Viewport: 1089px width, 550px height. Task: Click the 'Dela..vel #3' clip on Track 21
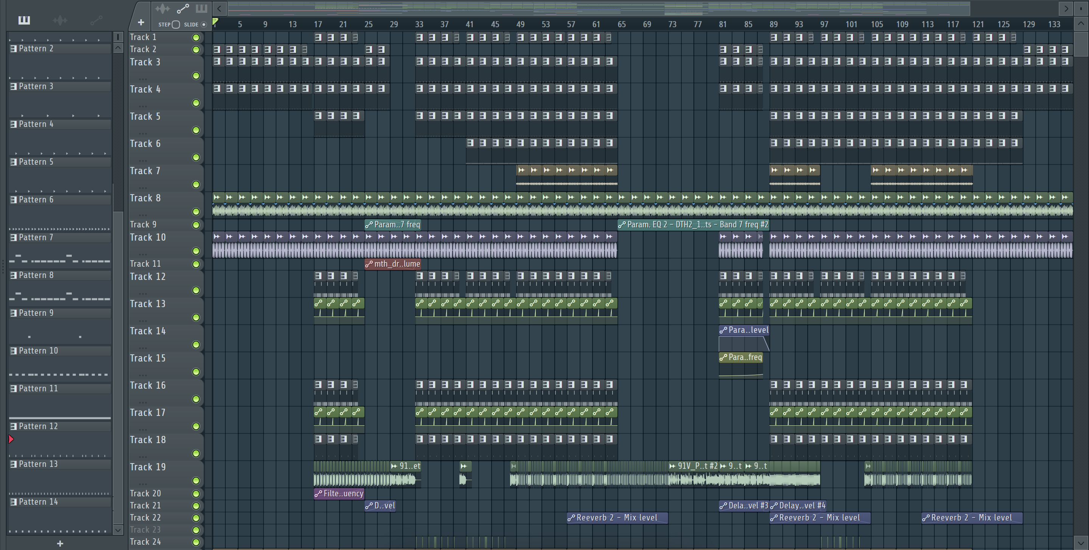pyautogui.click(x=744, y=506)
